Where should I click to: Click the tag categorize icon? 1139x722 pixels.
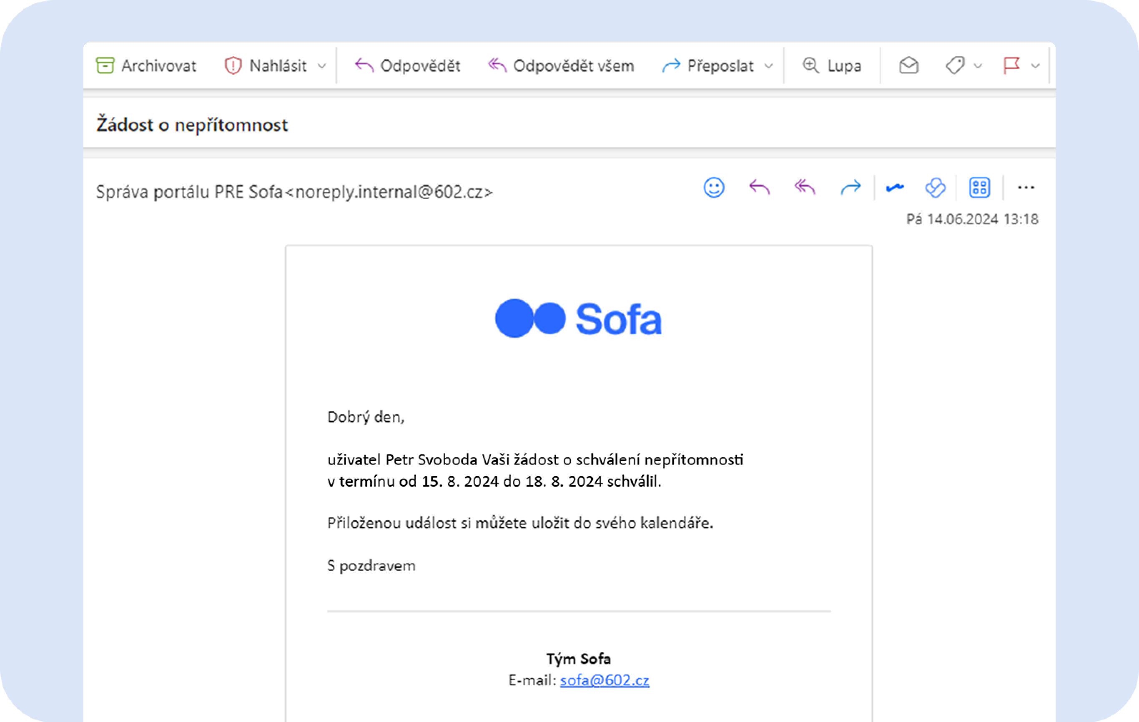tap(955, 65)
